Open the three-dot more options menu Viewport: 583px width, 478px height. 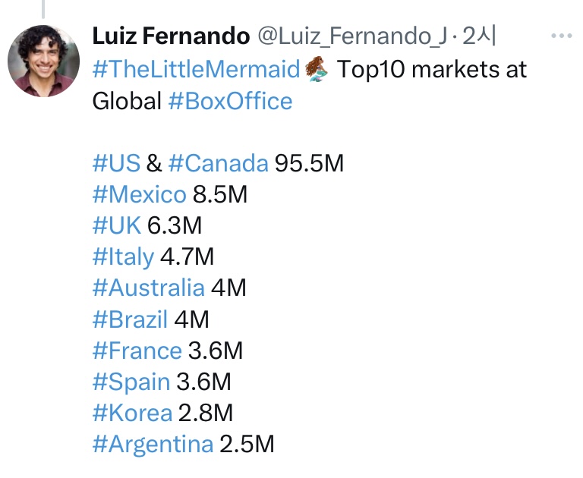[x=562, y=36]
